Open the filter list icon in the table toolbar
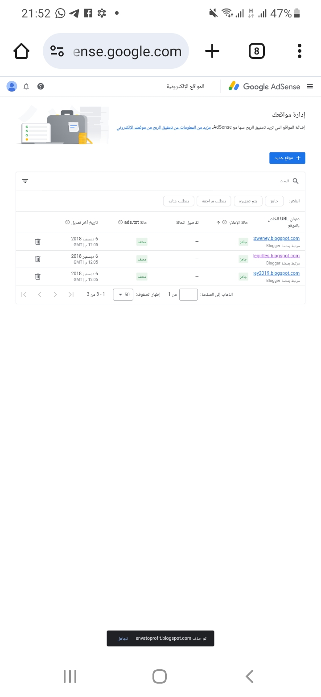The width and height of the screenshot is (321, 697). (25, 181)
